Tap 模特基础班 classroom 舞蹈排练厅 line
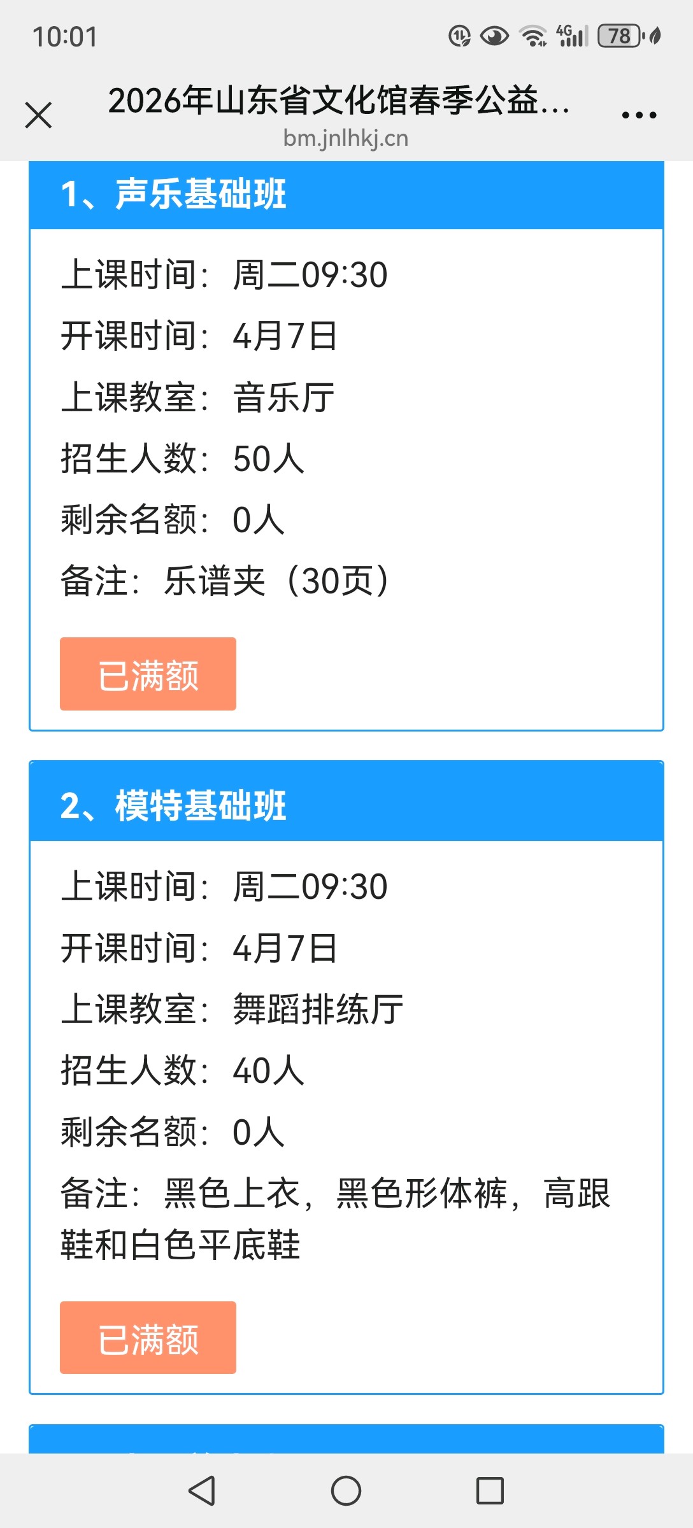The image size is (693, 1528). click(x=232, y=1009)
